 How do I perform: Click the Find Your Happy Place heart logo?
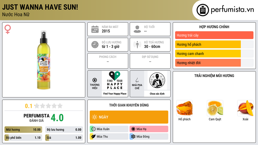[x=115, y=80]
